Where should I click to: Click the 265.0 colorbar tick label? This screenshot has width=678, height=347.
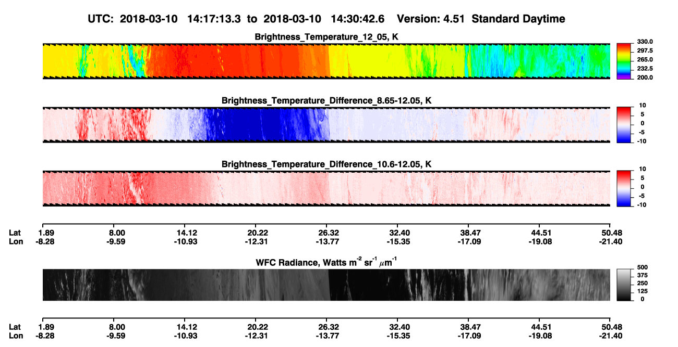[x=645, y=59]
